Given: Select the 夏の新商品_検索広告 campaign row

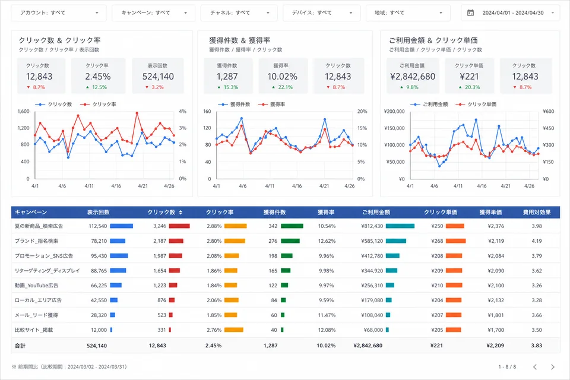Looking at the screenshot, I should point(286,226).
